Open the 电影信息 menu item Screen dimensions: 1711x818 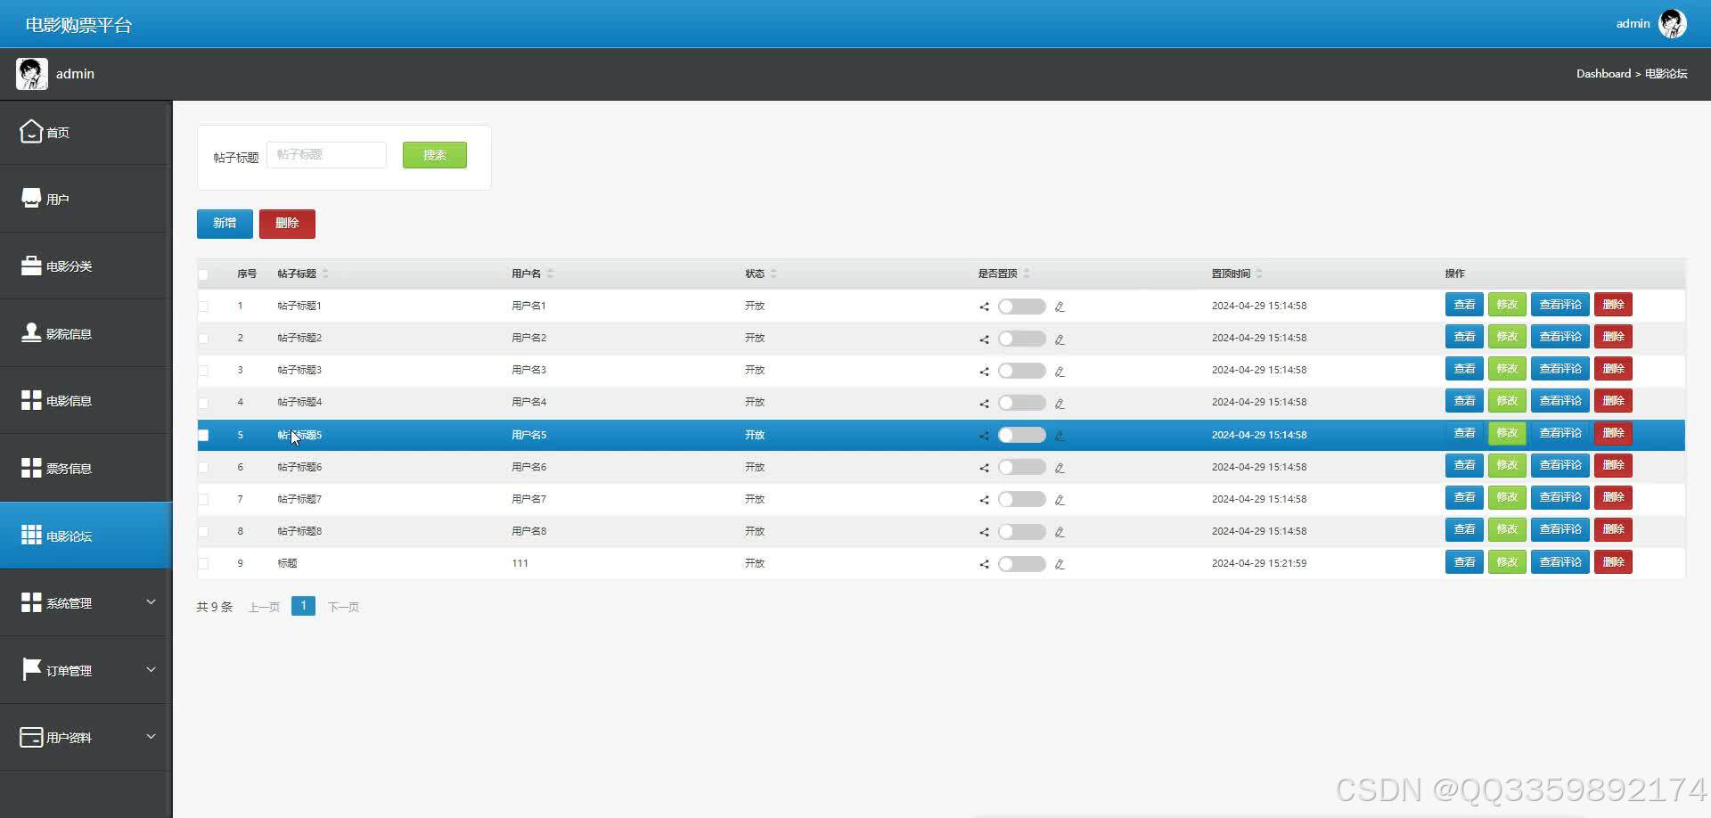(x=86, y=400)
